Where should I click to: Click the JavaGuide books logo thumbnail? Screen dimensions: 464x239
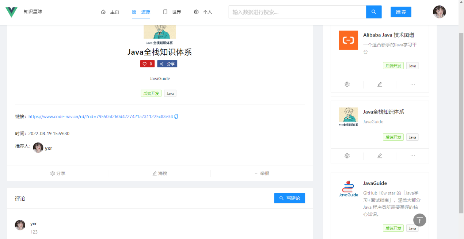click(x=348, y=189)
